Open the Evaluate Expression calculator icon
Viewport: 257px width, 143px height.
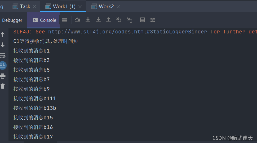(143, 20)
